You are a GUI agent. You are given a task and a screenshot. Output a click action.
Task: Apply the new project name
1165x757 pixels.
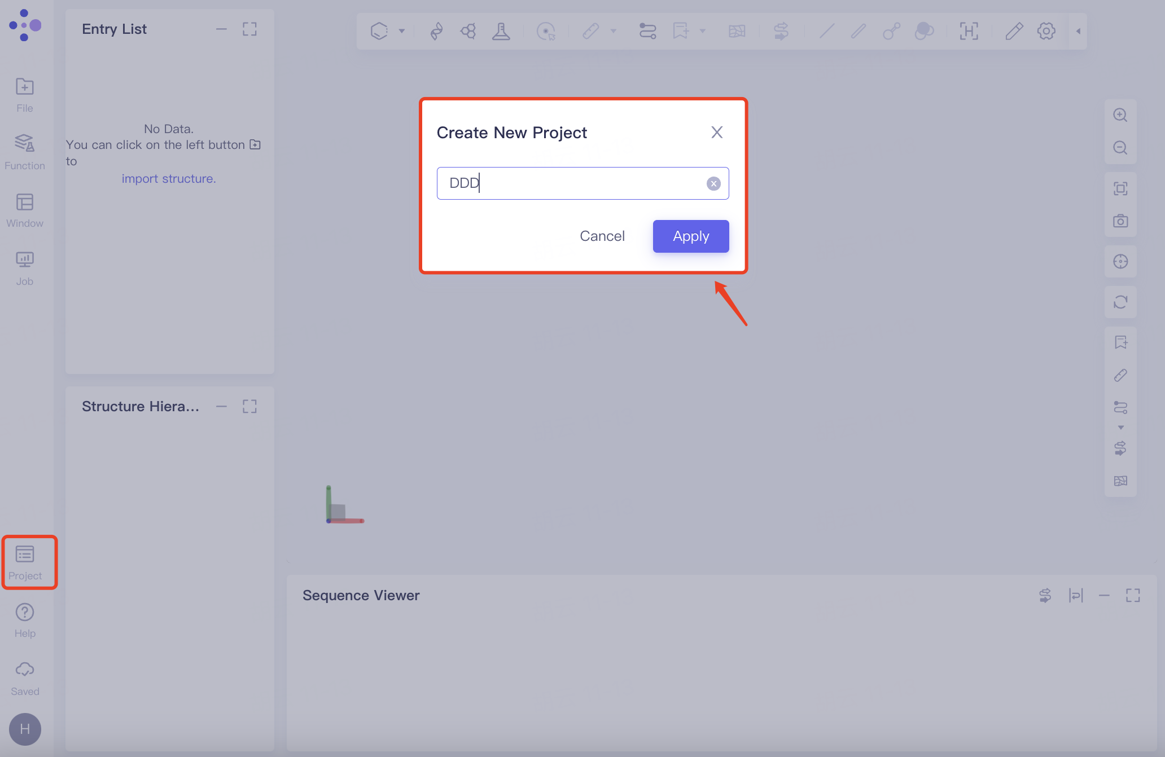pyautogui.click(x=690, y=236)
